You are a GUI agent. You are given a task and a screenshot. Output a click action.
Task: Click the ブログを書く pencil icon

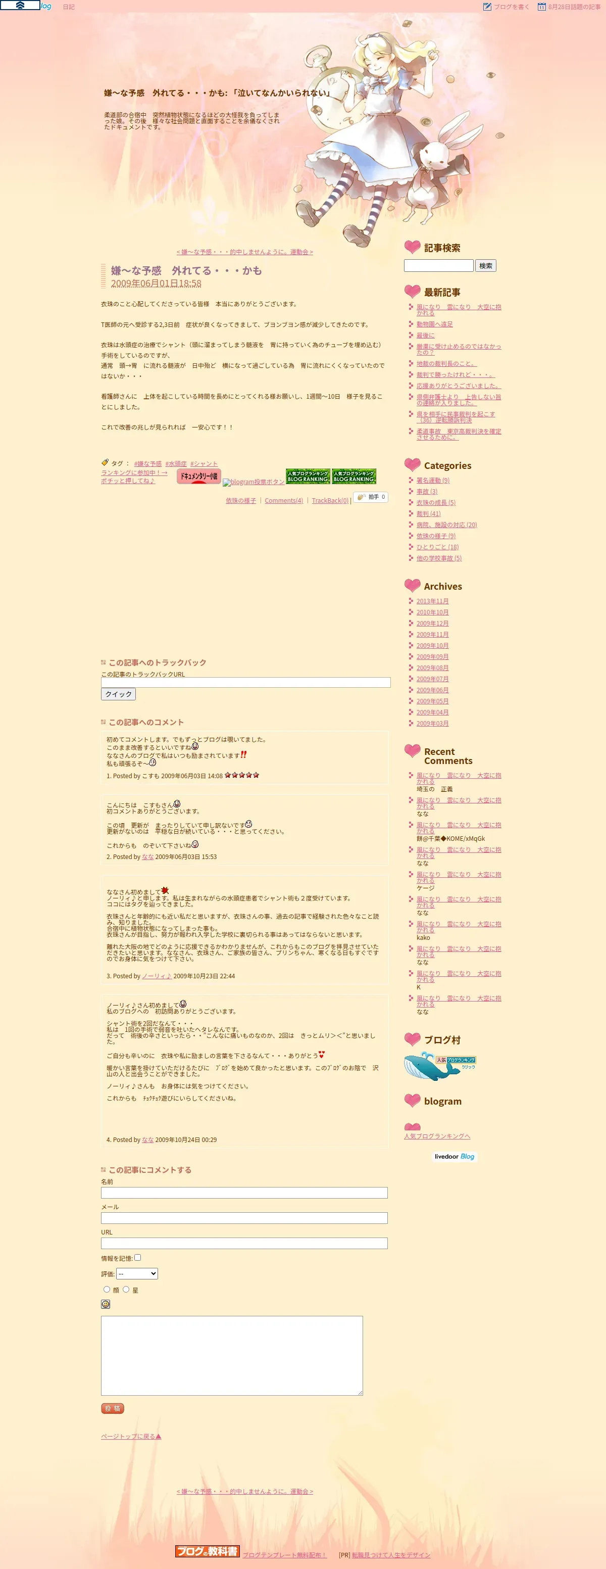point(487,7)
